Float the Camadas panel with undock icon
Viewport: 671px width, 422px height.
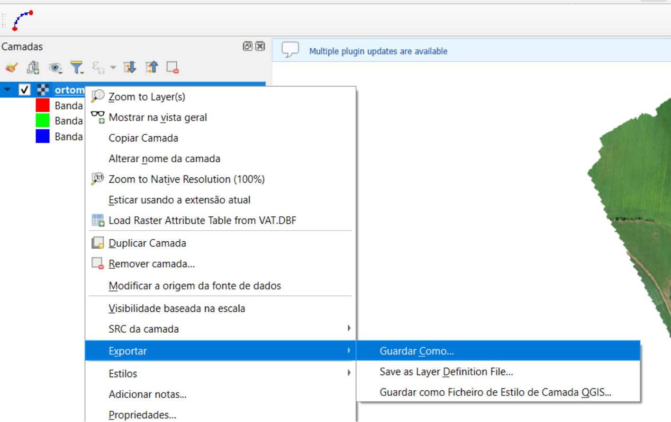[x=247, y=46]
